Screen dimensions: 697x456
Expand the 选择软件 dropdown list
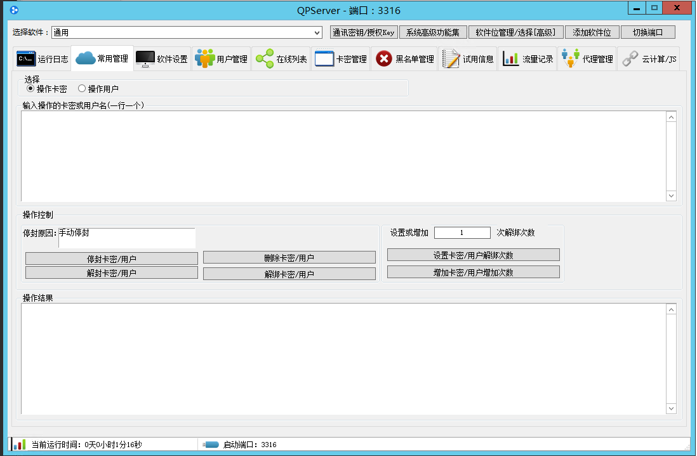click(317, 32)
